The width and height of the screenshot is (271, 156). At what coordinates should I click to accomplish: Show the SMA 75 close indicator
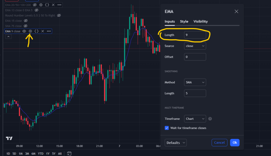coord(25,26)
